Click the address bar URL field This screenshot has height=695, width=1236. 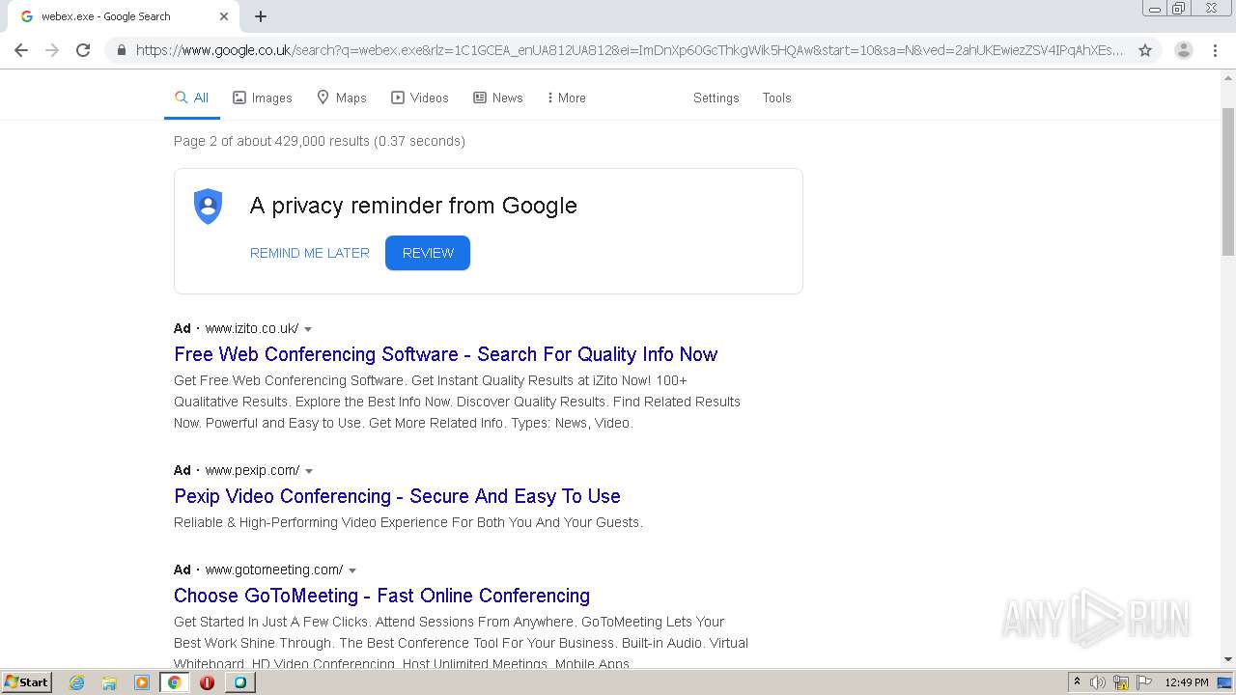tap(628, 50)
